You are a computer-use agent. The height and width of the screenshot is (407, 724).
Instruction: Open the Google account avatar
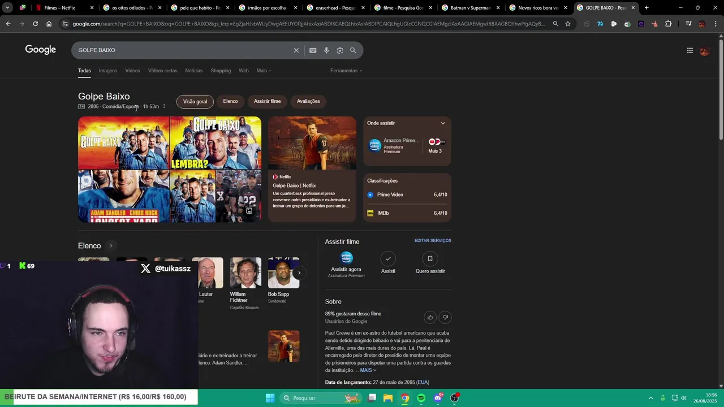[x=705, y=51]
